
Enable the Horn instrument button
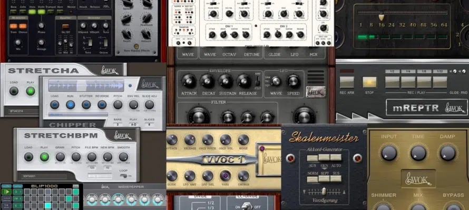60,12
